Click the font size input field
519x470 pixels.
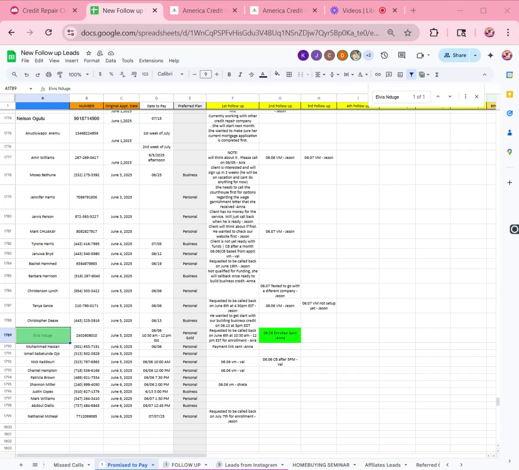tap(206, 74)
